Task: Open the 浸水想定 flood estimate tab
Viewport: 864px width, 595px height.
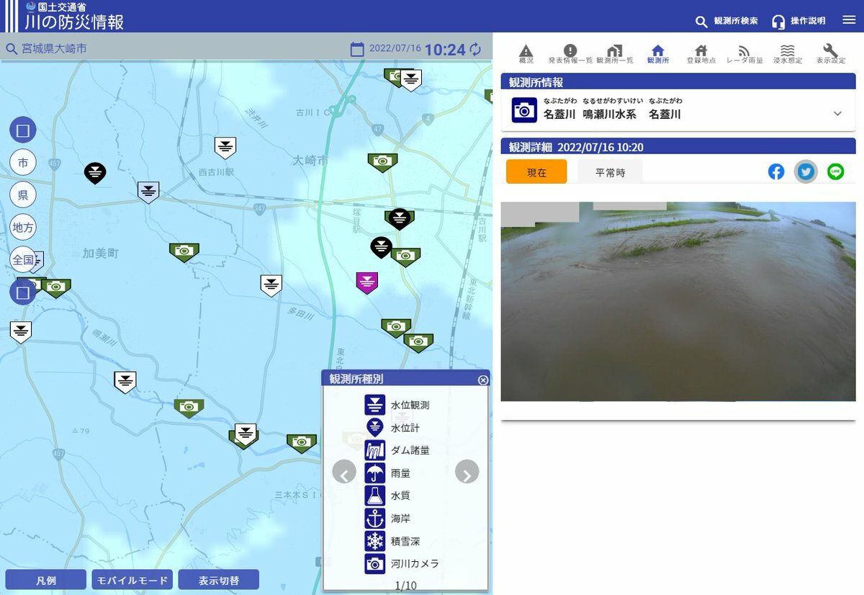Action: pos(788,54)
